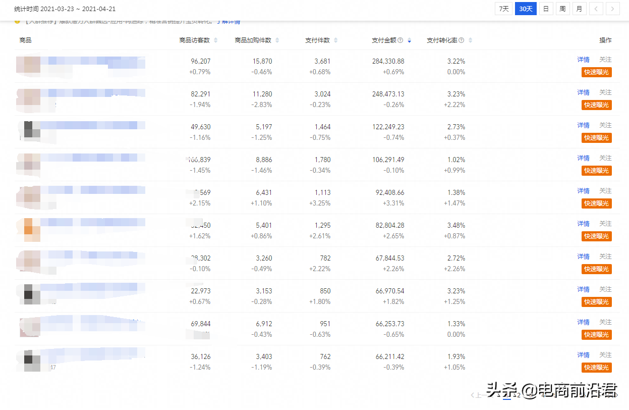The height and width of the screenshot is (410, 629).
Task: Switch to the 30天 tab
Action: point(526,9)
